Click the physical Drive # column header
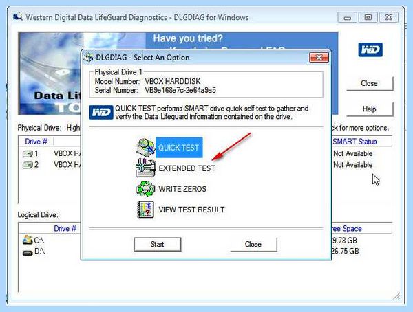This screenshot has height=312, width=413. click(x=36, y=142)
